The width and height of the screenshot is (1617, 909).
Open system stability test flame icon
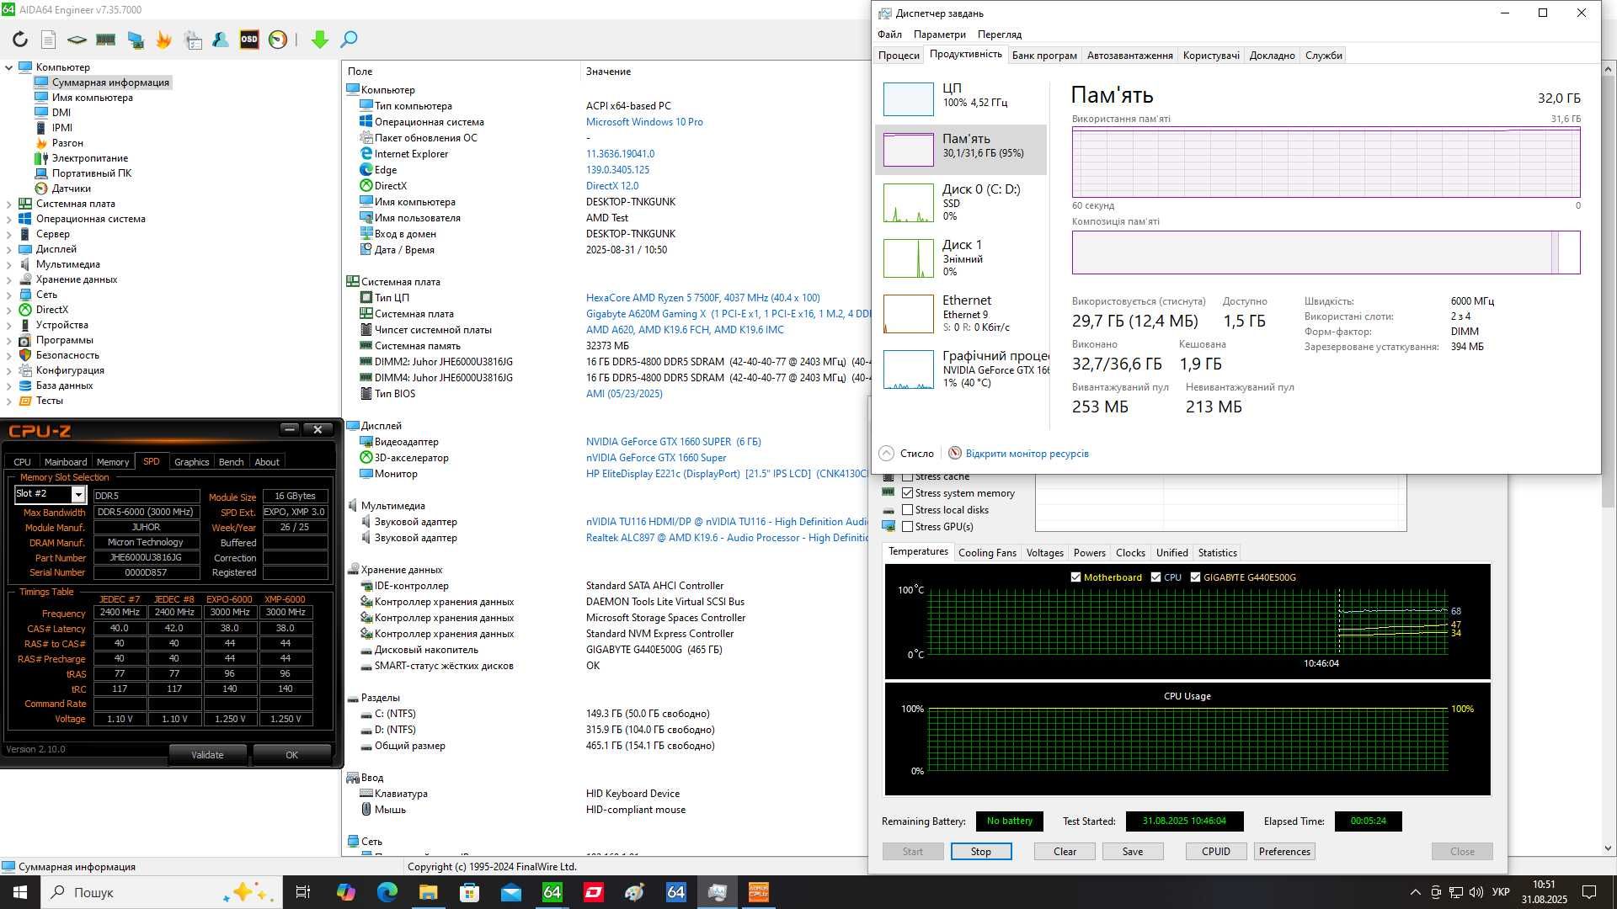(163, 39)
